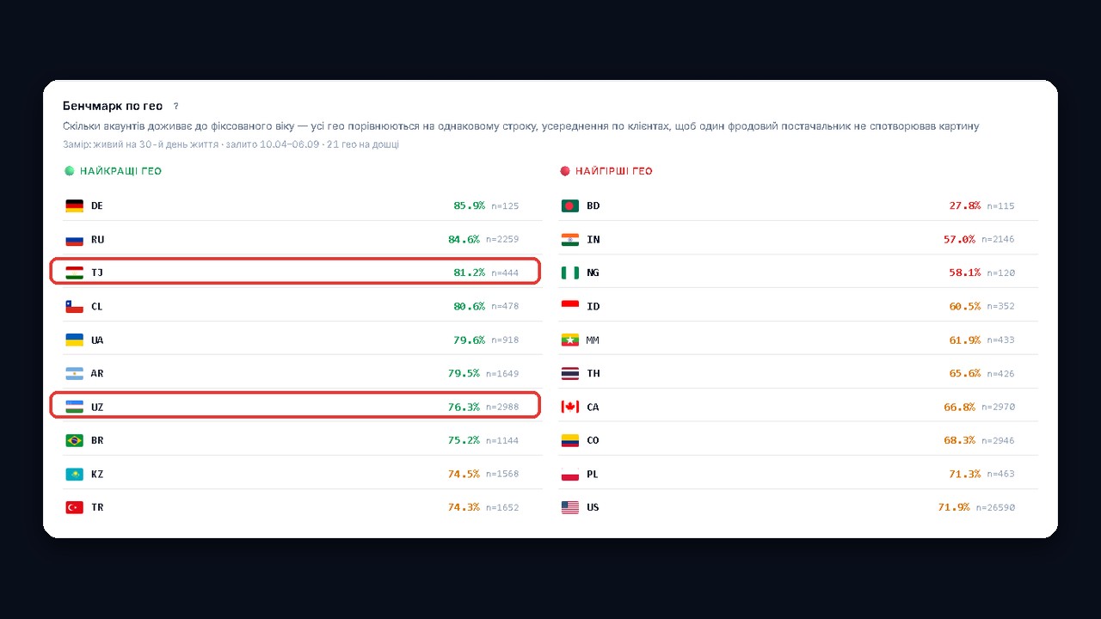Click the 79.6% value for UA
The height and width of the screenshot is (619, 1101).
[x=470, y=340]
